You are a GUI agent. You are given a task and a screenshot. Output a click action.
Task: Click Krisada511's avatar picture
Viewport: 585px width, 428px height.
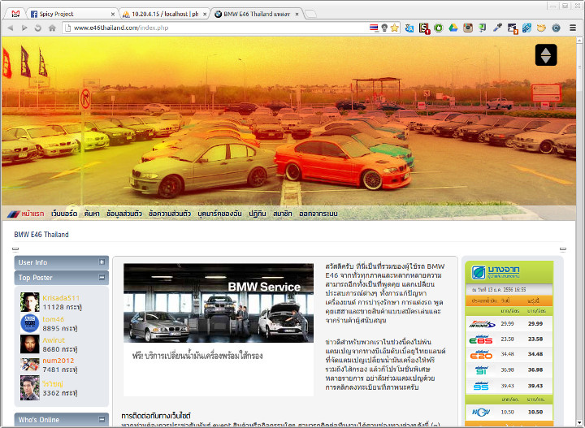point(30,302)
